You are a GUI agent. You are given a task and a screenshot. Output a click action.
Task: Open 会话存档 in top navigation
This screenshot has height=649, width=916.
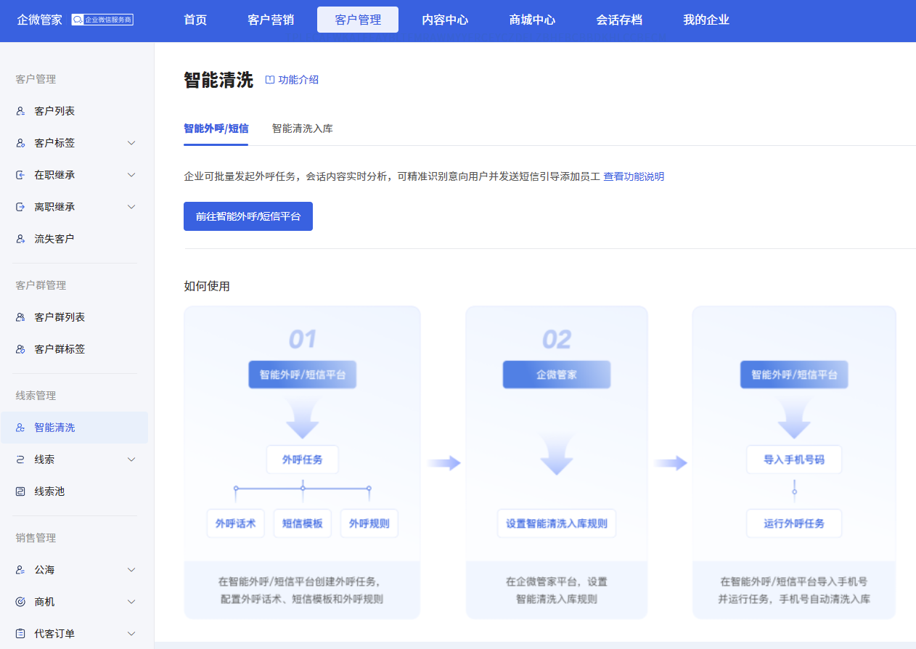(619, 20)
